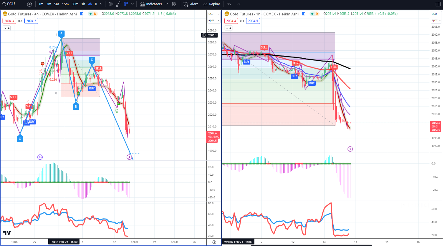Open chart settings gear icon
Screen dimensions: 443x246
214,242
